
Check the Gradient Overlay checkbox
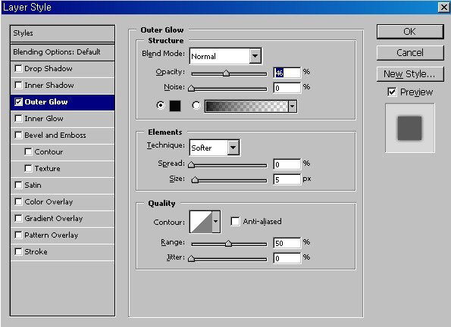pos(18,219)
